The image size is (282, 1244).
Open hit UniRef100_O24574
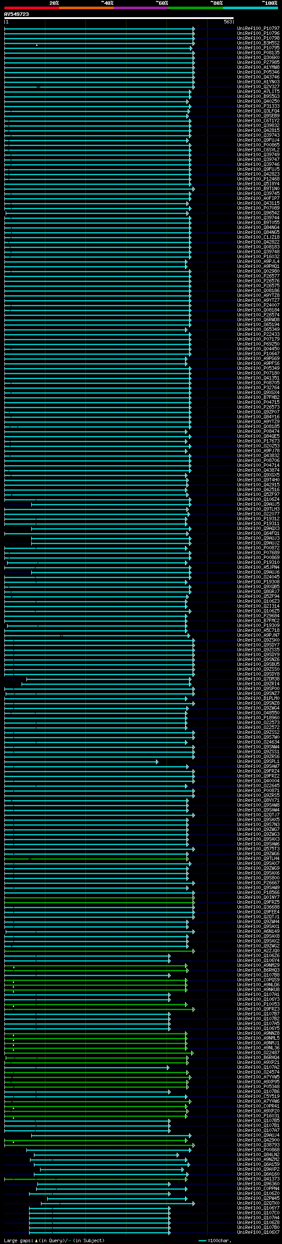point(258,1071)
